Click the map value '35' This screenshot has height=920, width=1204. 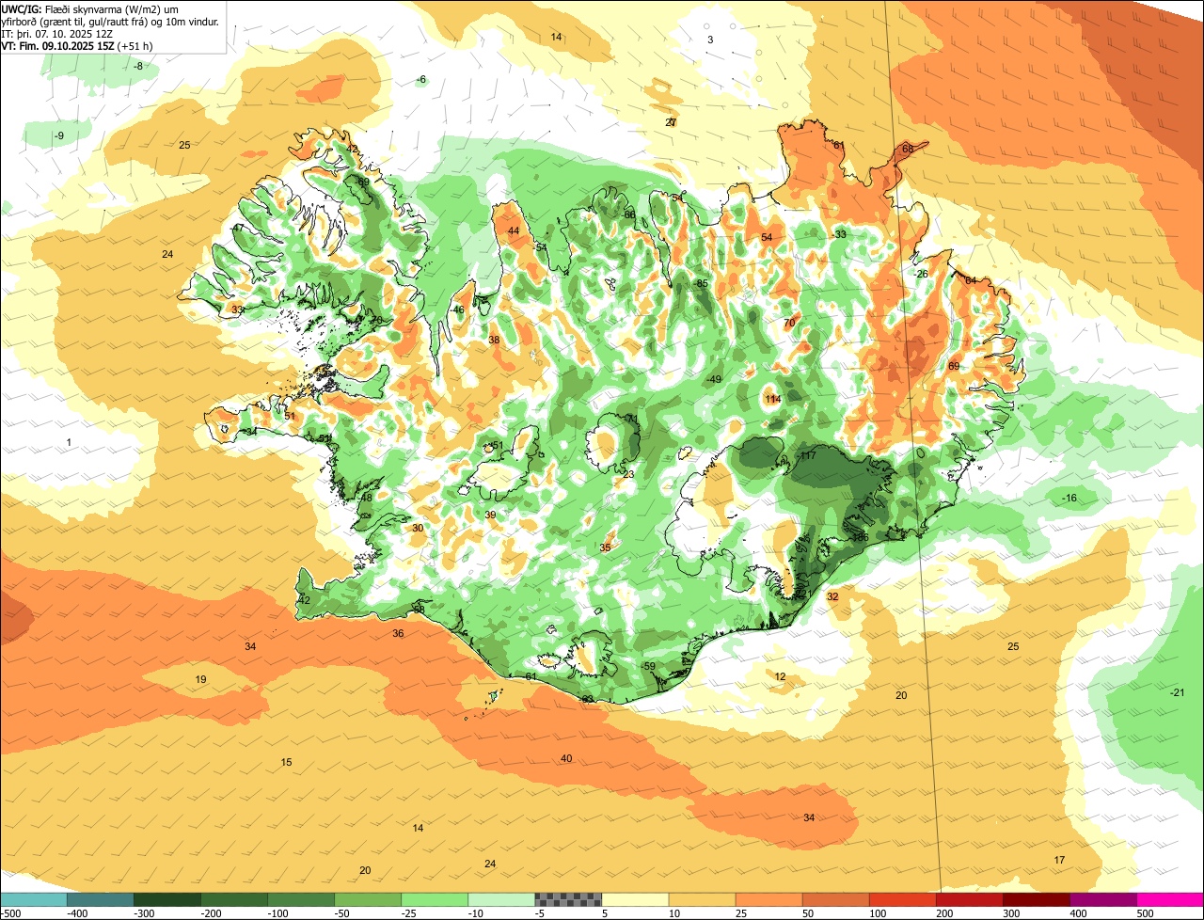pos(605,547)
